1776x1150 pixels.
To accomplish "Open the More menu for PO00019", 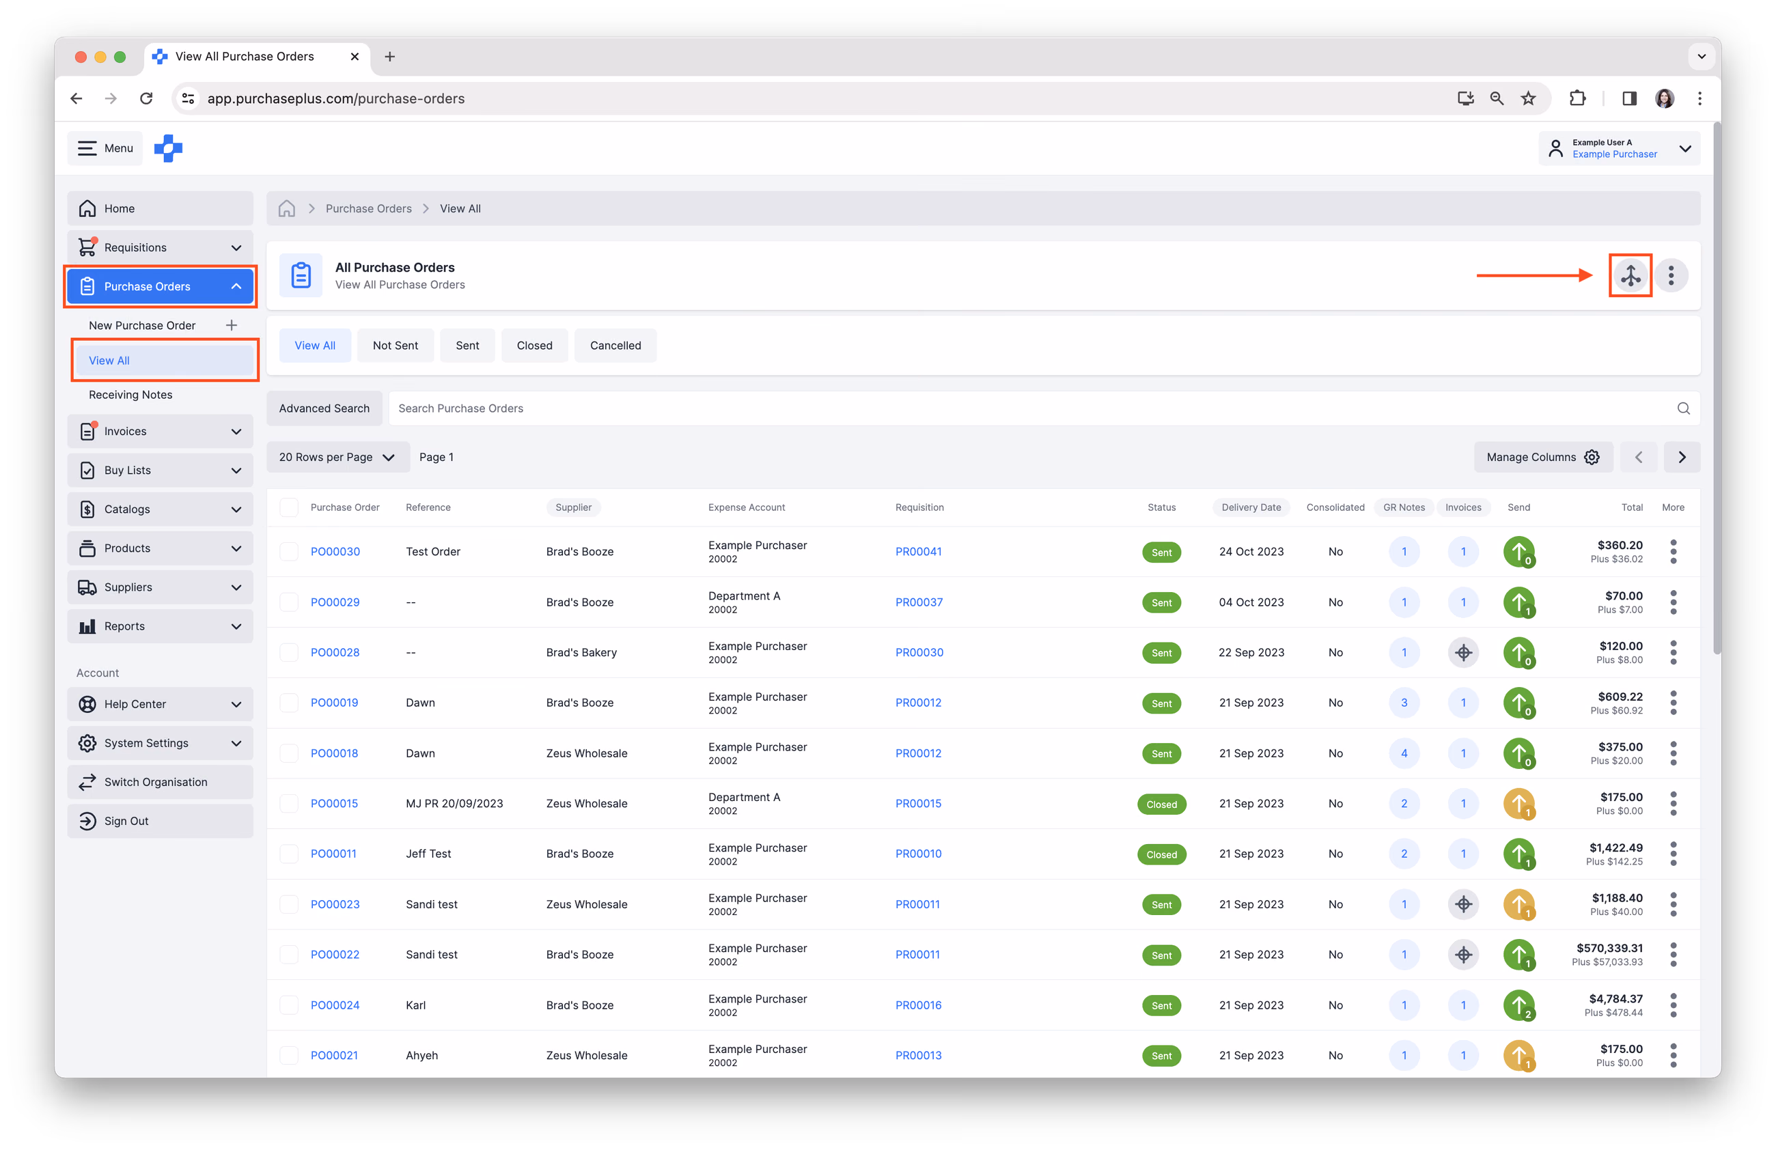I will pyautogui.click(x=1673, y=703).
